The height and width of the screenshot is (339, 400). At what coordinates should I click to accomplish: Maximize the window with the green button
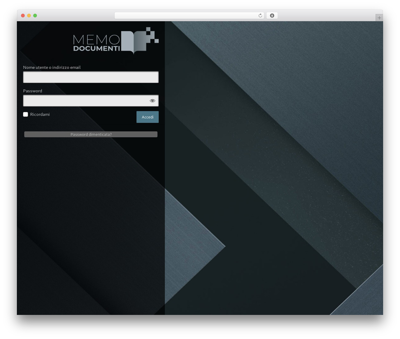pos(35,16)
